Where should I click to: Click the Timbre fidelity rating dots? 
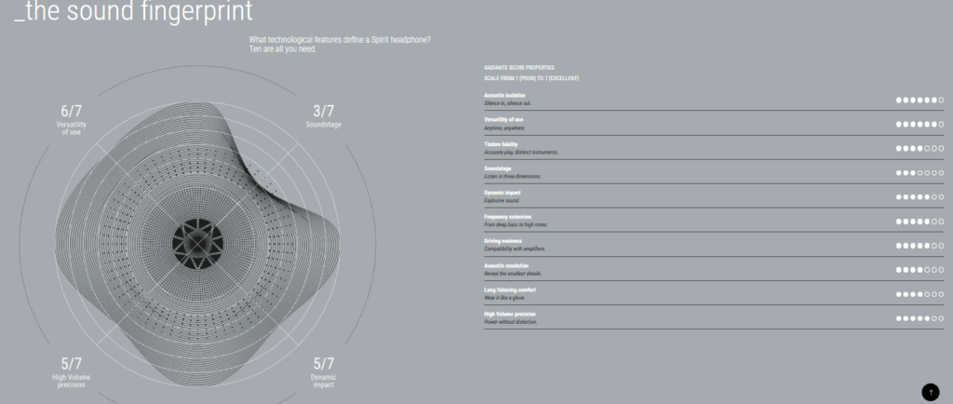tap(919, 148)
